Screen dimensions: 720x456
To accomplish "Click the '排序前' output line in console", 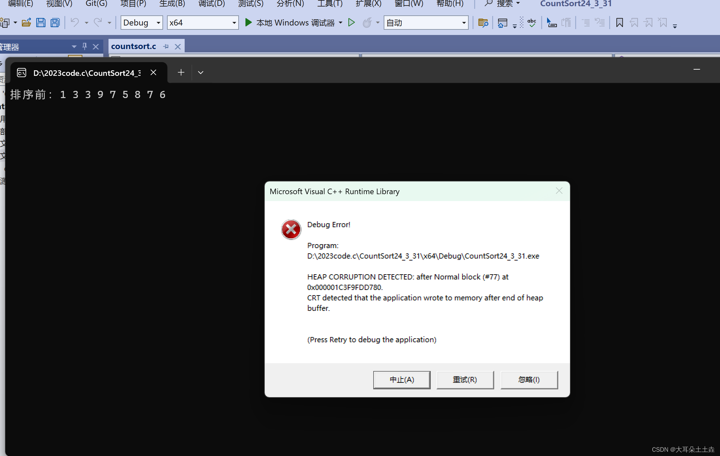I will (88, 94).
